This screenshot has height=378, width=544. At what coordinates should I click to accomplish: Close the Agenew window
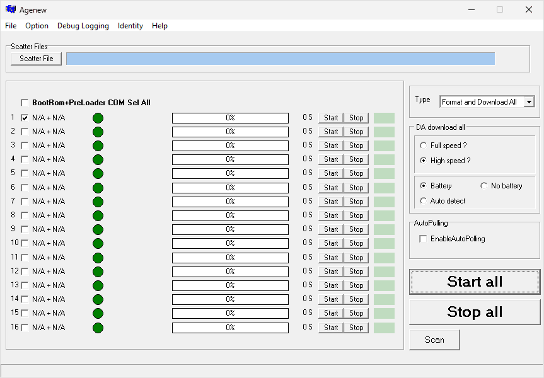tap(529, 9)
